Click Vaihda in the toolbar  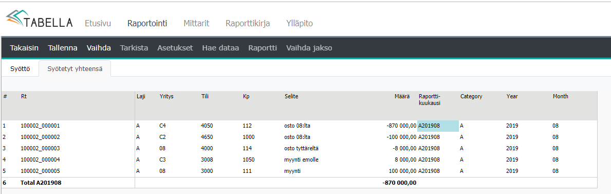tap(99, 48)
